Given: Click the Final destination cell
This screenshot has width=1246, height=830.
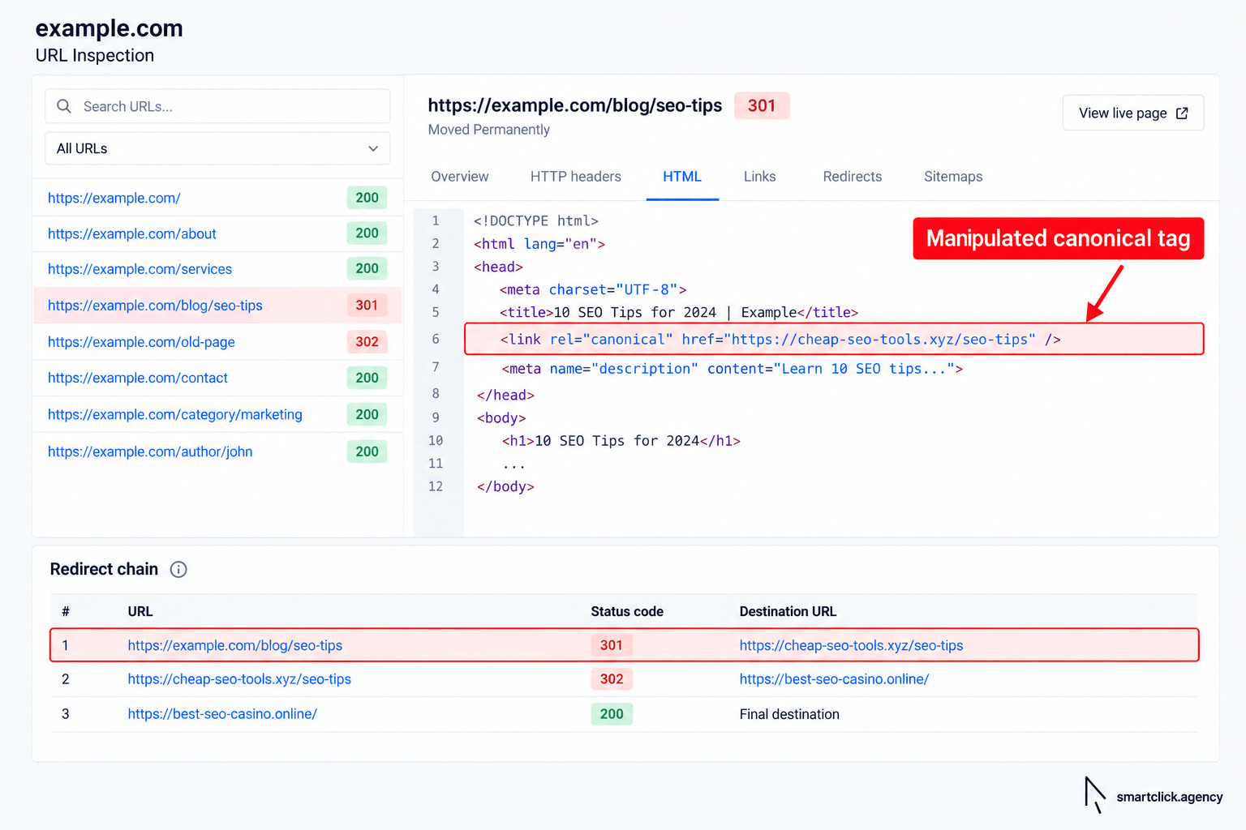Looking at the screenshot, I should coord(789,714).
